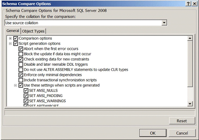Click the options list vertical scrollbar thumb

tap(190, 64)
